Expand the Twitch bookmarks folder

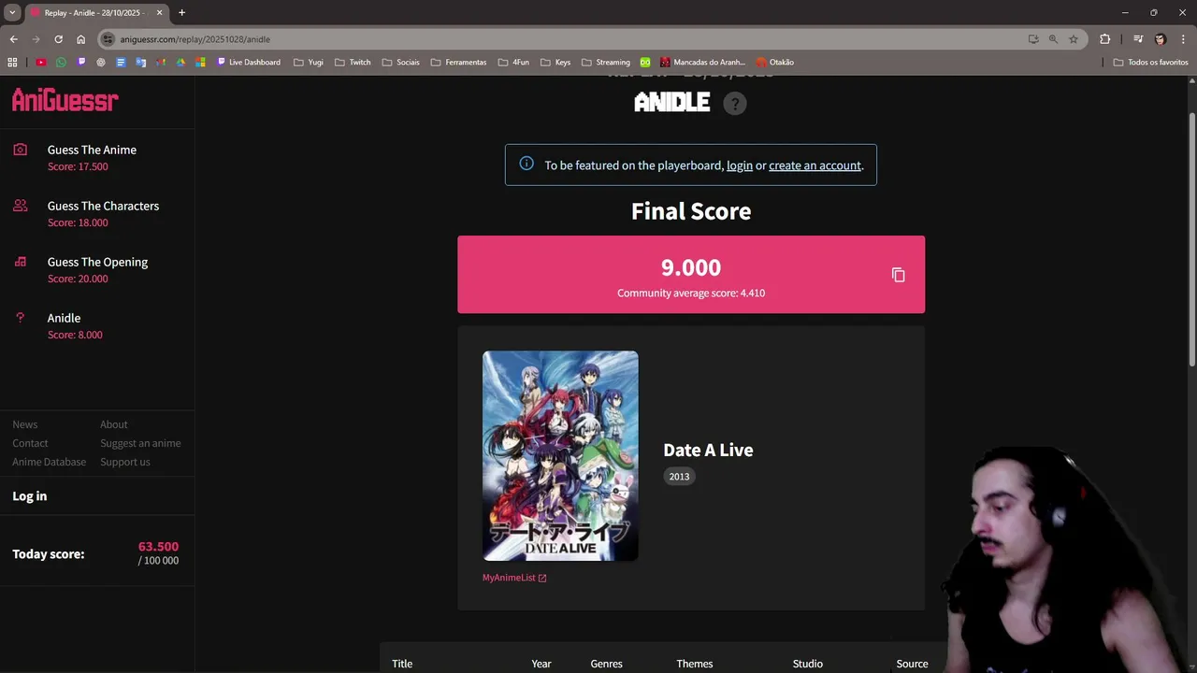point(353,63)
